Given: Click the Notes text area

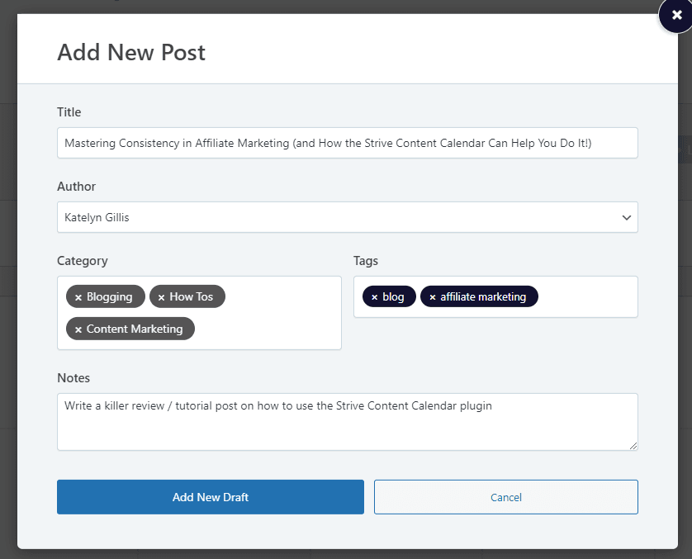Looking at the screenshot, I should tap(347, 421).
